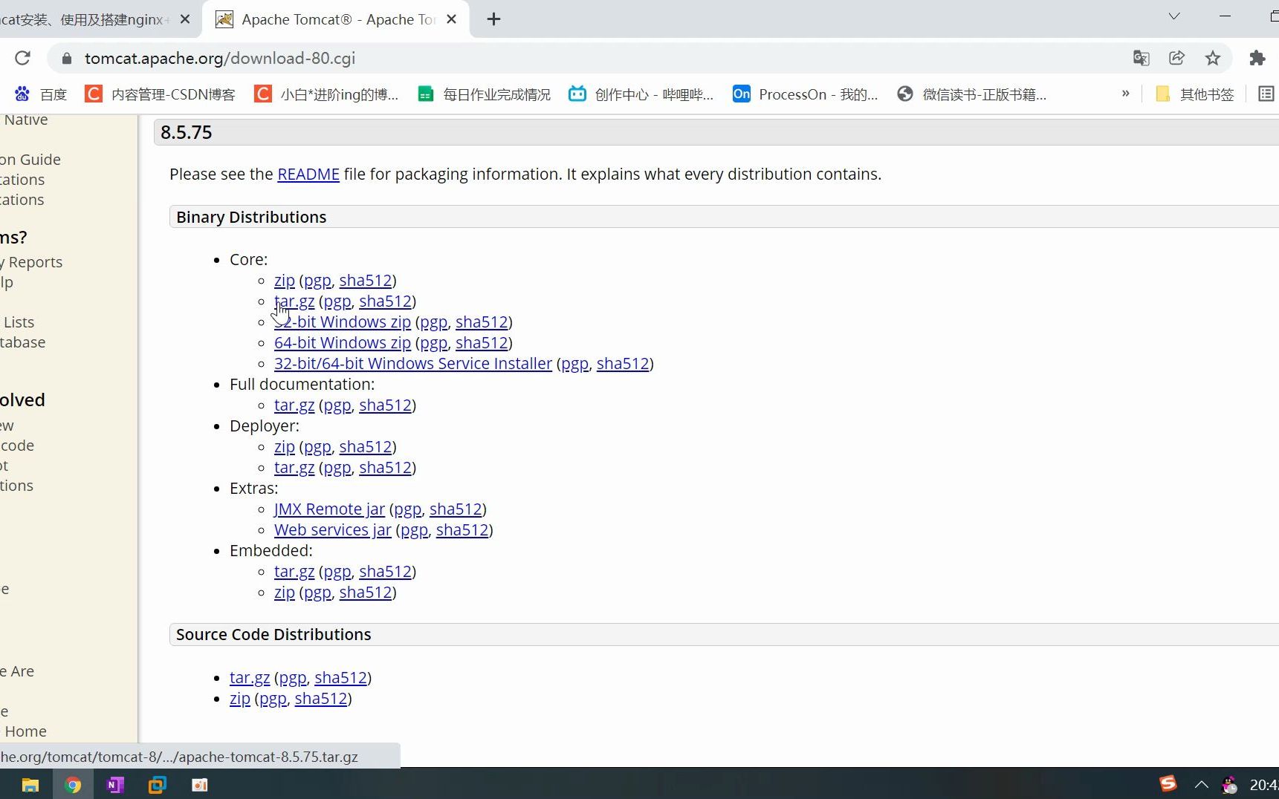Open sha512 for source code zip

coord(321,699)
